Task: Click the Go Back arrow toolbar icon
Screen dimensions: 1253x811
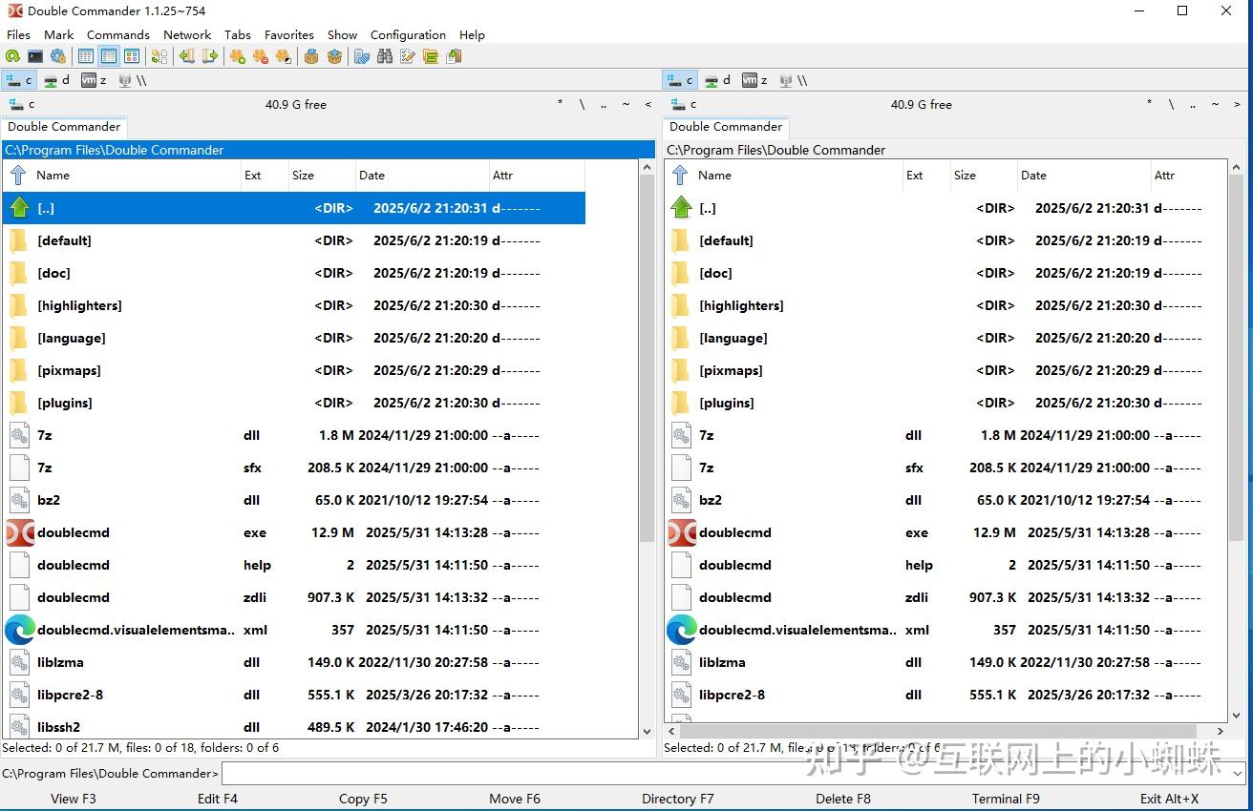Action: (x=187, y=56)
